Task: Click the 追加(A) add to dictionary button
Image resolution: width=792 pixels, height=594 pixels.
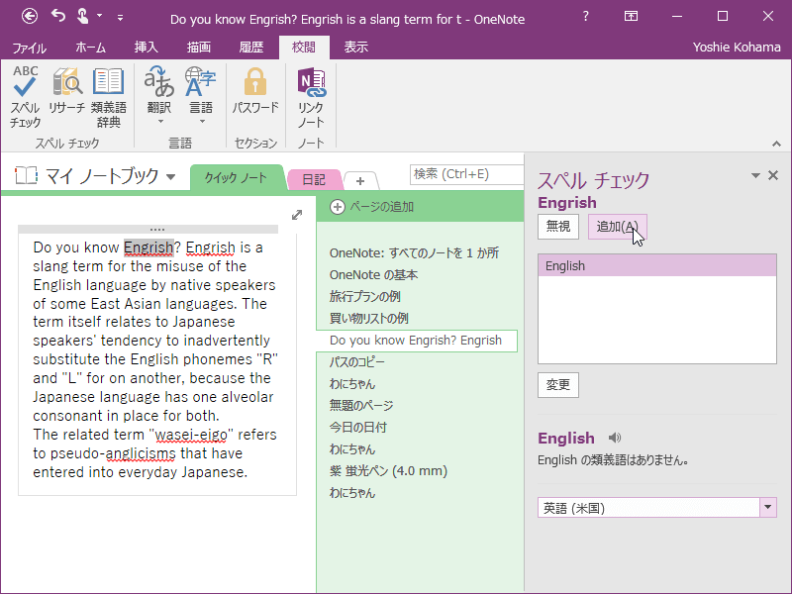Action: [617, 227]
